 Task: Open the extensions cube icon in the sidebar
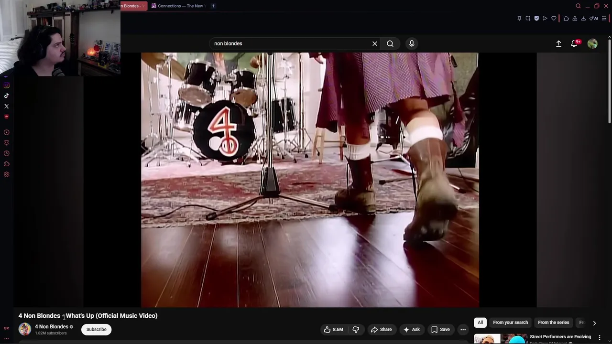point(7,164)
